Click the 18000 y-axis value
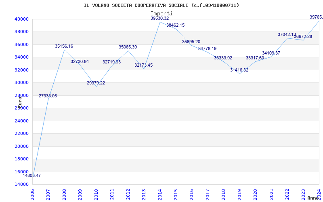This screenshot has width=323, height=202. [x=21, y=159]
